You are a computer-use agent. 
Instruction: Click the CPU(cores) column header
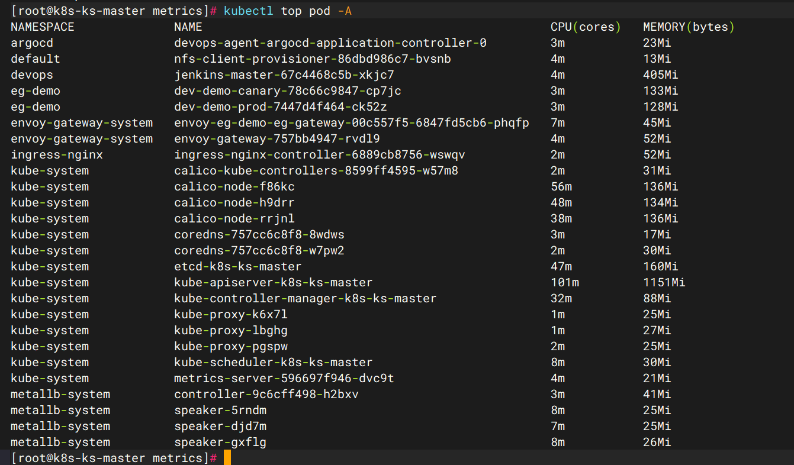586,27
